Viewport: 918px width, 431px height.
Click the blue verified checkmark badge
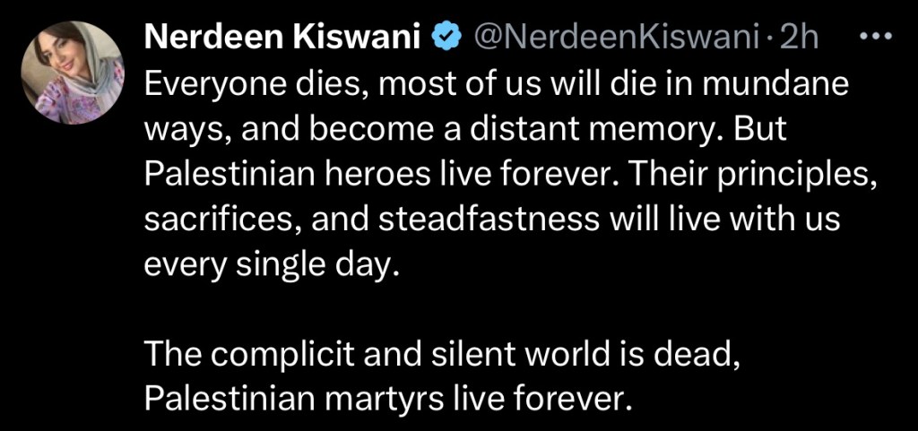445,37
